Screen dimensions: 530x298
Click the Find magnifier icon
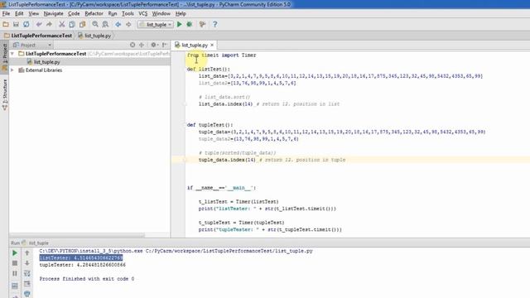95,24
